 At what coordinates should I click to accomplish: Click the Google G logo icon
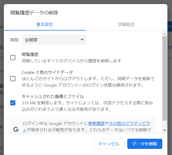tap(16, 129)
